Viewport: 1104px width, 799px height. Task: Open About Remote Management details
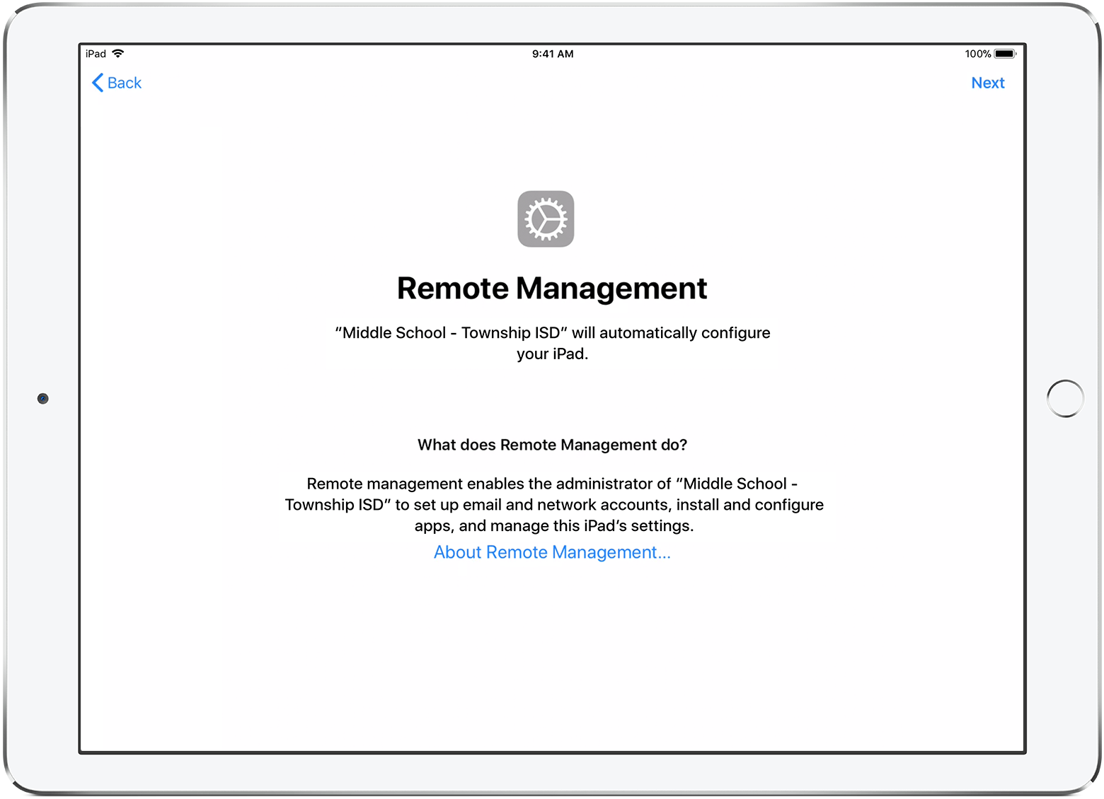click(551, 552)
